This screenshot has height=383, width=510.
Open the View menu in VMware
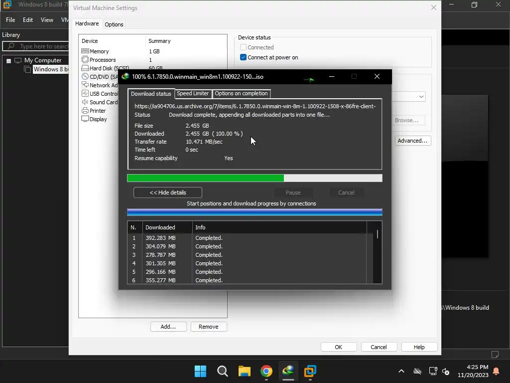pos(47,20)
